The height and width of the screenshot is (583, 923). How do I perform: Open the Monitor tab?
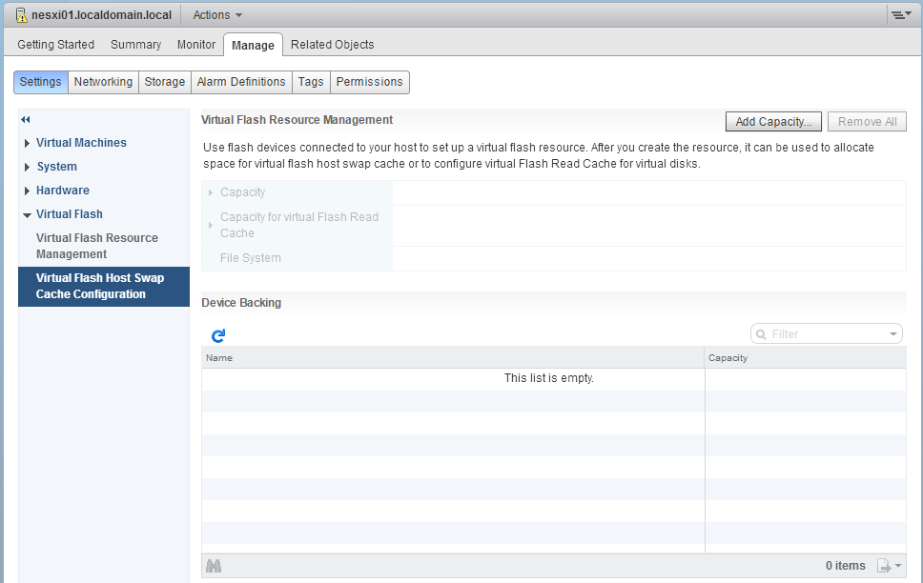pos(196,44)
